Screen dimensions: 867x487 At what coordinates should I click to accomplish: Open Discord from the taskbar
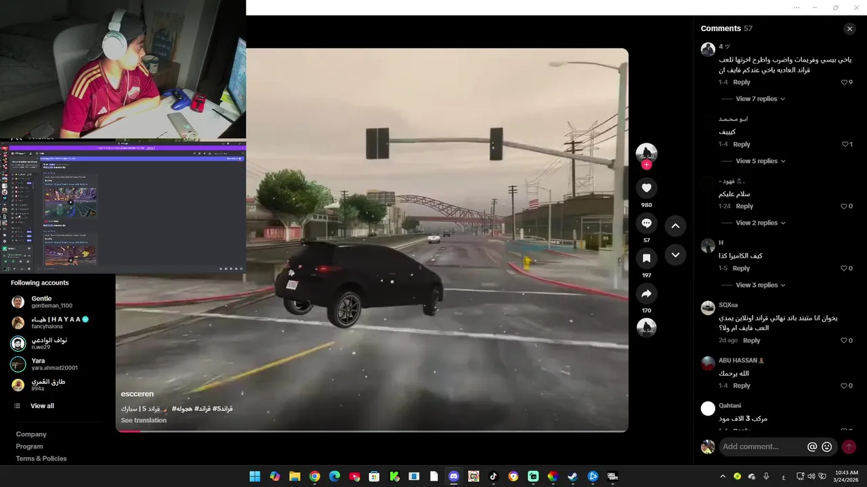(454, 476)
